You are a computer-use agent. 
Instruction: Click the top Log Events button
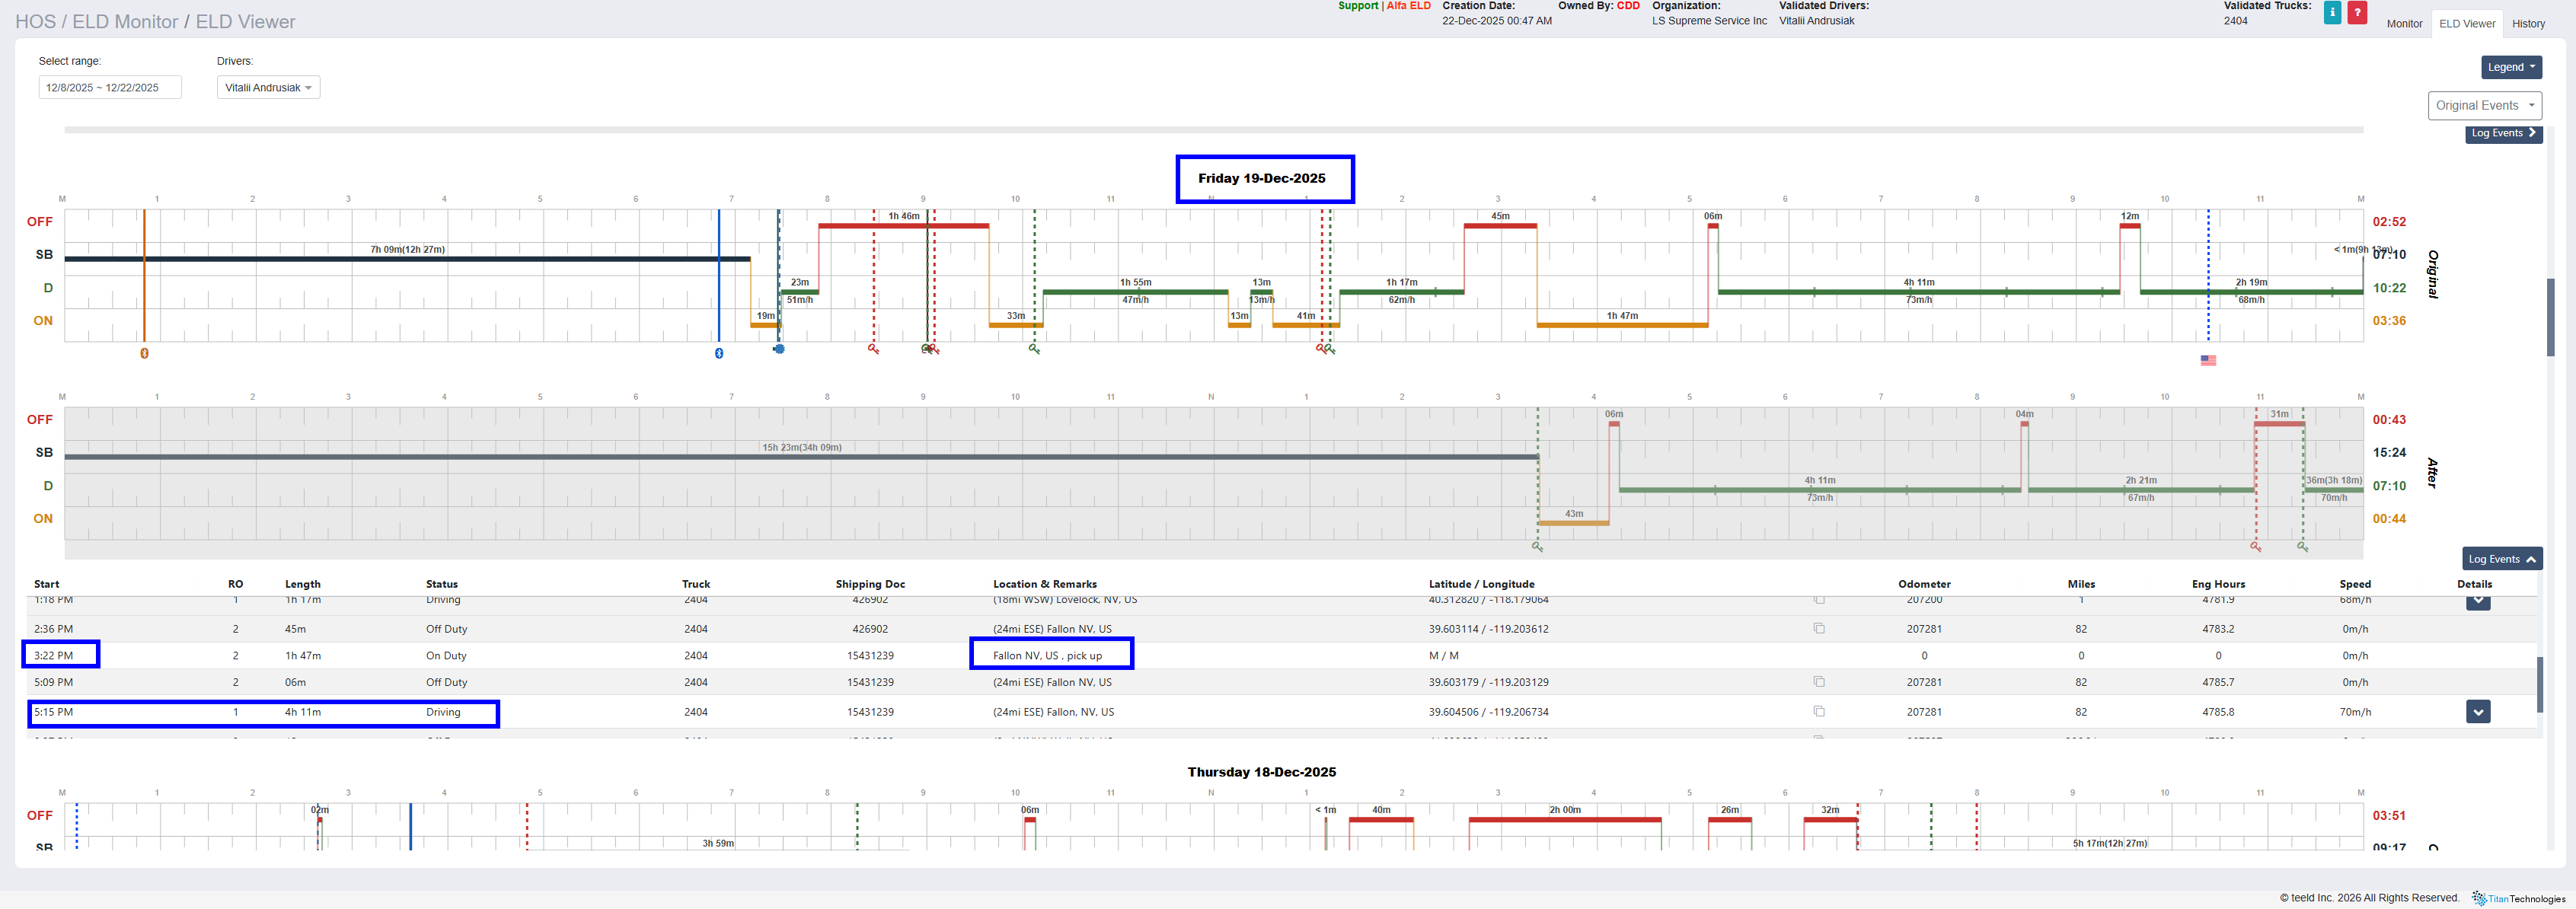pos(2502,134)
